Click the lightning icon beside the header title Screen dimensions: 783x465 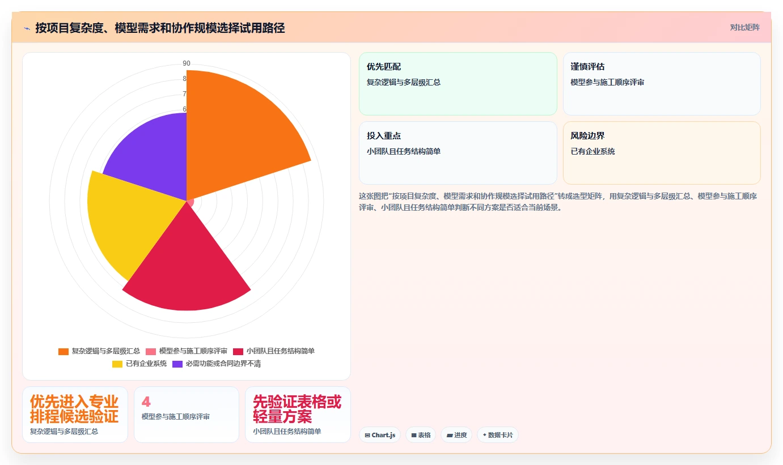(27, 28)
